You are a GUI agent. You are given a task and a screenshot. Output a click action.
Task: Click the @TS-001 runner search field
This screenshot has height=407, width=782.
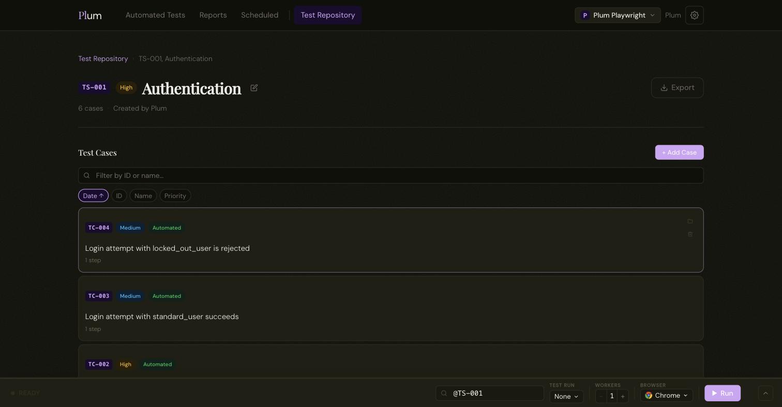pyautogui.click(x=490, y=393)
